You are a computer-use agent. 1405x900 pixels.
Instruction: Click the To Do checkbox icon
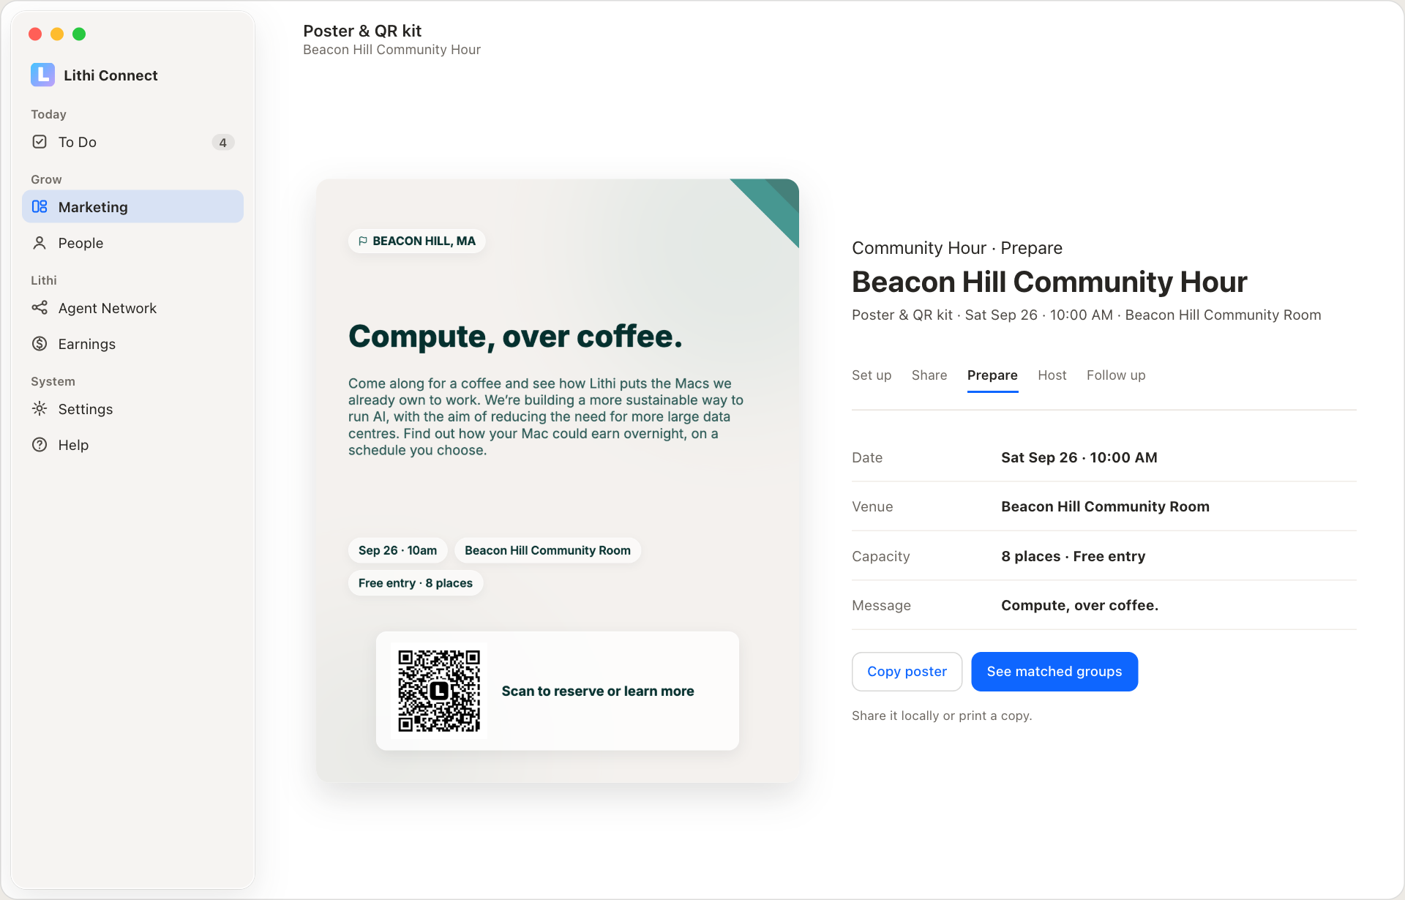click(x=40, y=142)
